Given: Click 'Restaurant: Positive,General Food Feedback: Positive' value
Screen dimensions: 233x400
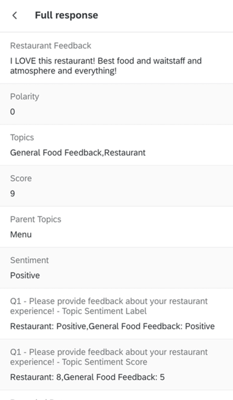Looking at the screenshot, I should click(x=112, y=326).
